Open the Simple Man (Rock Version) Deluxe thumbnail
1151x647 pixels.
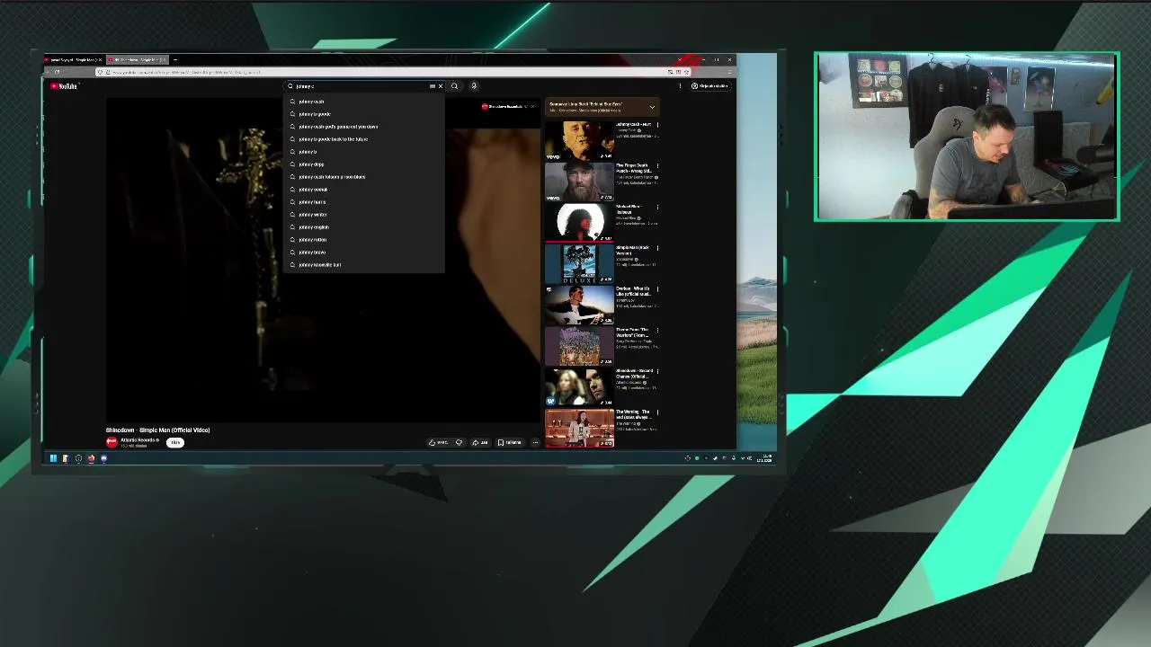(x=579, y=264)
